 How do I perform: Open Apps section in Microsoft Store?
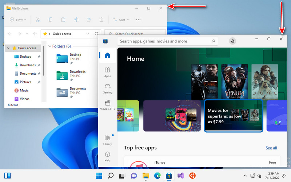107,72
